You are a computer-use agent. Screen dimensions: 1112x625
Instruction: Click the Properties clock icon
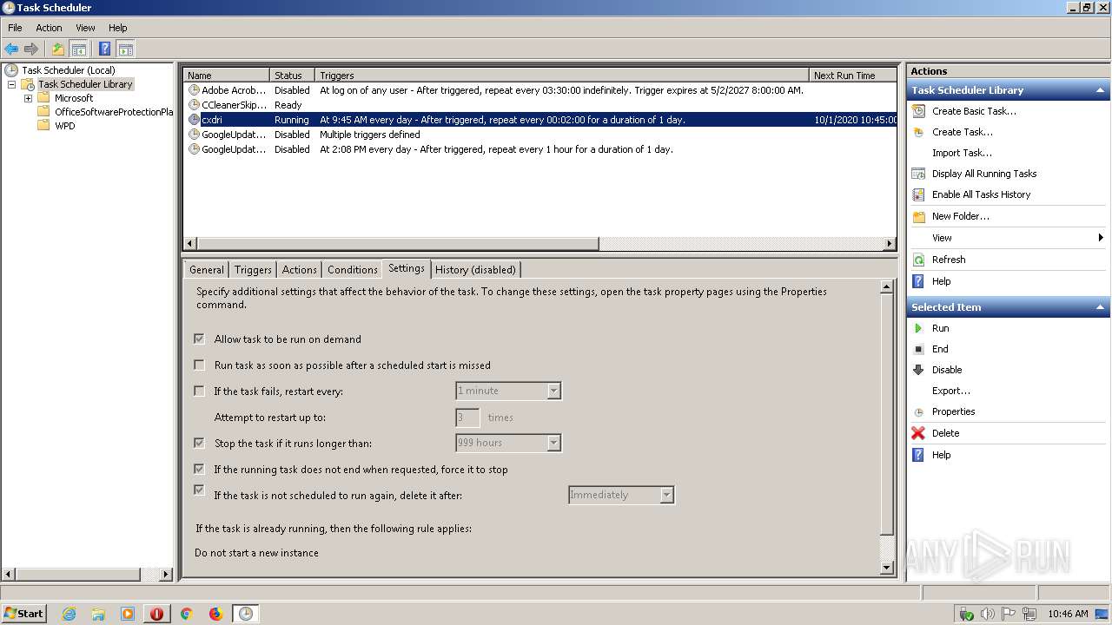click(918, 412)
